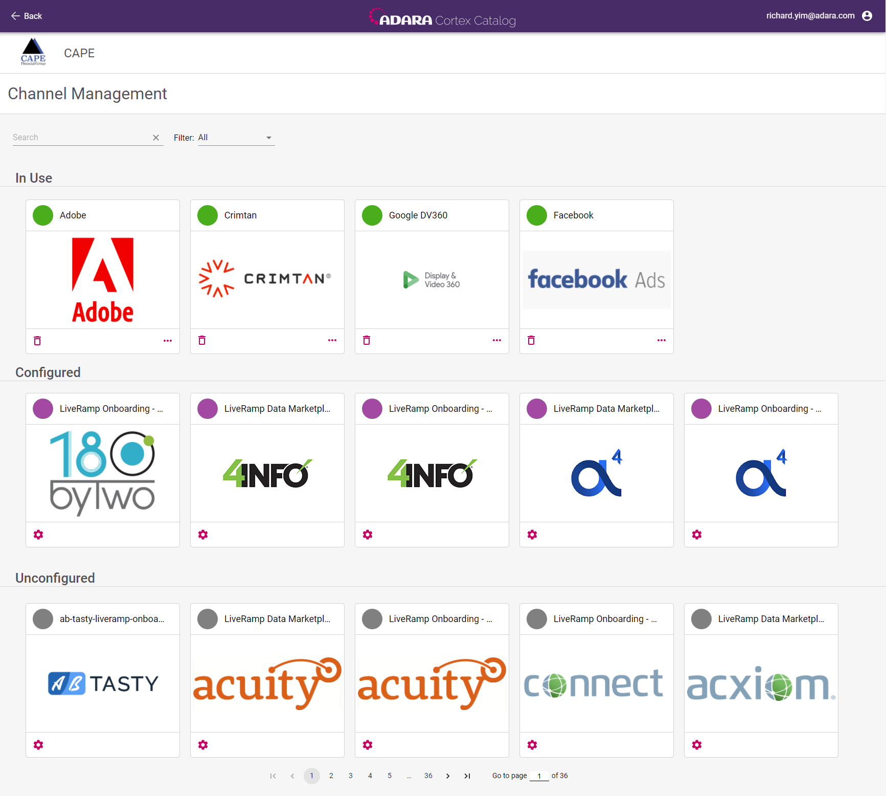
Task: Click the richard.yim@adara.com account email
Action: pos(810,16)
